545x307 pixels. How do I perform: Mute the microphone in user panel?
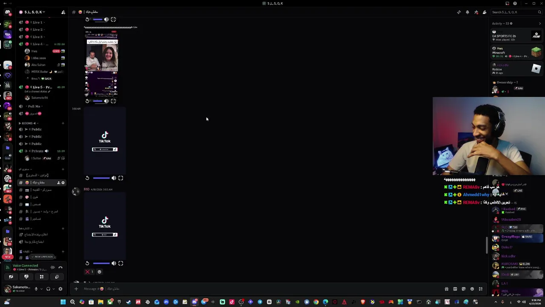(x=36, y=289)
